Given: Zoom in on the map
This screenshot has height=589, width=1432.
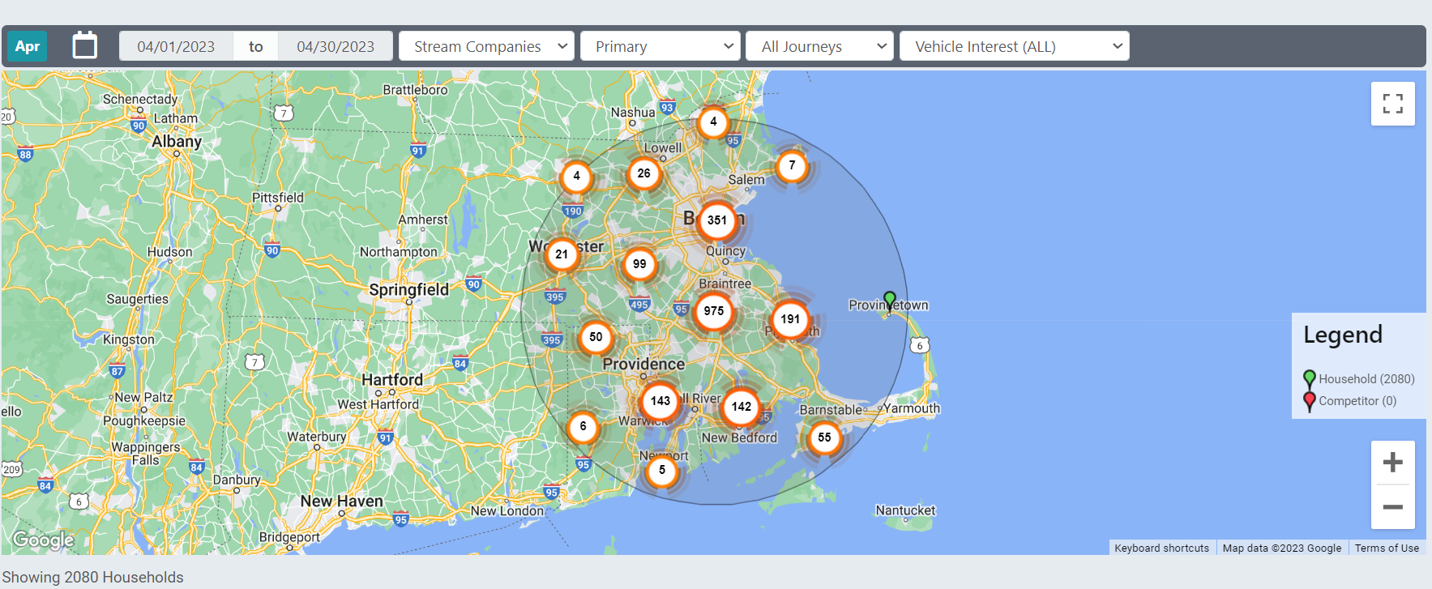Looking at the screenshot, I should point(1392,463).
